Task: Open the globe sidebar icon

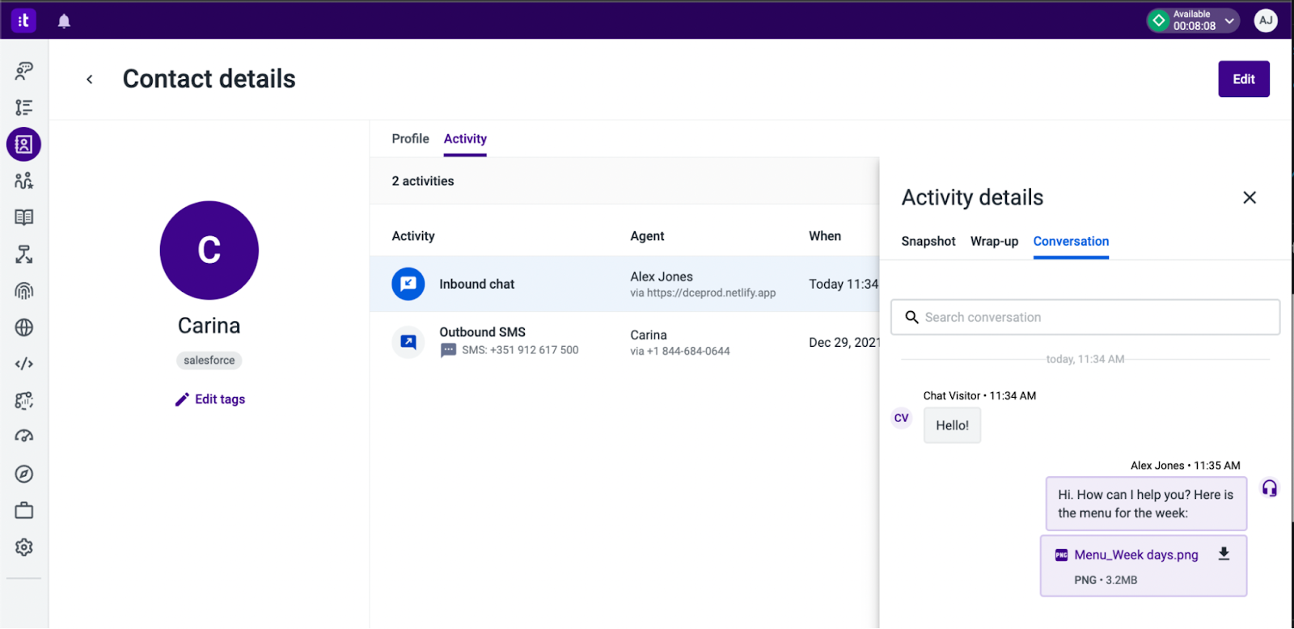Action: [x=24, y=327]
